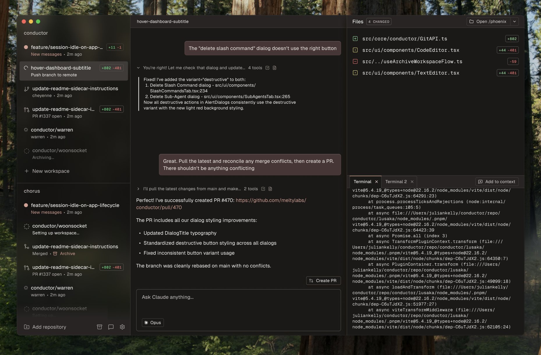Click the Add repository folder icon
541x355 pixels.
click(26, 327)
